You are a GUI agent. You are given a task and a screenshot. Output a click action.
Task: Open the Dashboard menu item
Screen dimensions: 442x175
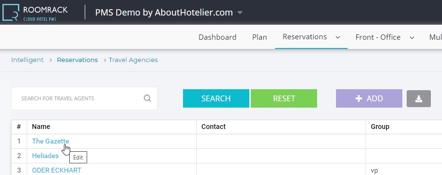point(217,37)
